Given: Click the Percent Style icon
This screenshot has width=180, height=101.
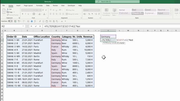Looking at the screenshot, I should click(x=89, y=14).
